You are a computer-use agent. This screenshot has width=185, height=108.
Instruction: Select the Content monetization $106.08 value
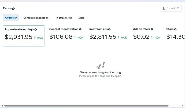click(61, 37)
